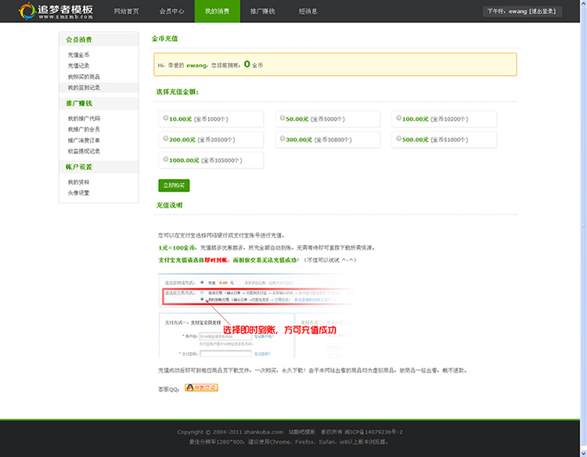Open 头像设置 under account settings

[x=78, y=193]
